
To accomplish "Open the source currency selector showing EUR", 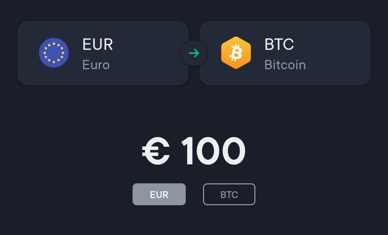I will (103, 52).
